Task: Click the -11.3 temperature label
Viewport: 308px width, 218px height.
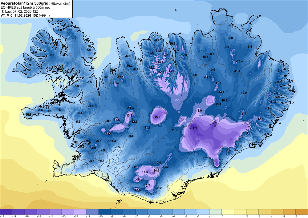Action: [x=218, y=83]
